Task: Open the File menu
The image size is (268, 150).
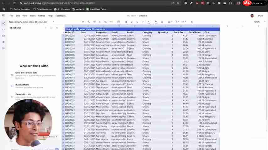Action: pos(11,16)
